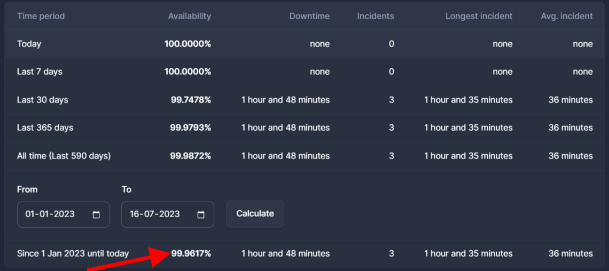This screenshot has height=271, width=609.
Task: Open calendar picker in From date field
Action: (x=96, y=214)
